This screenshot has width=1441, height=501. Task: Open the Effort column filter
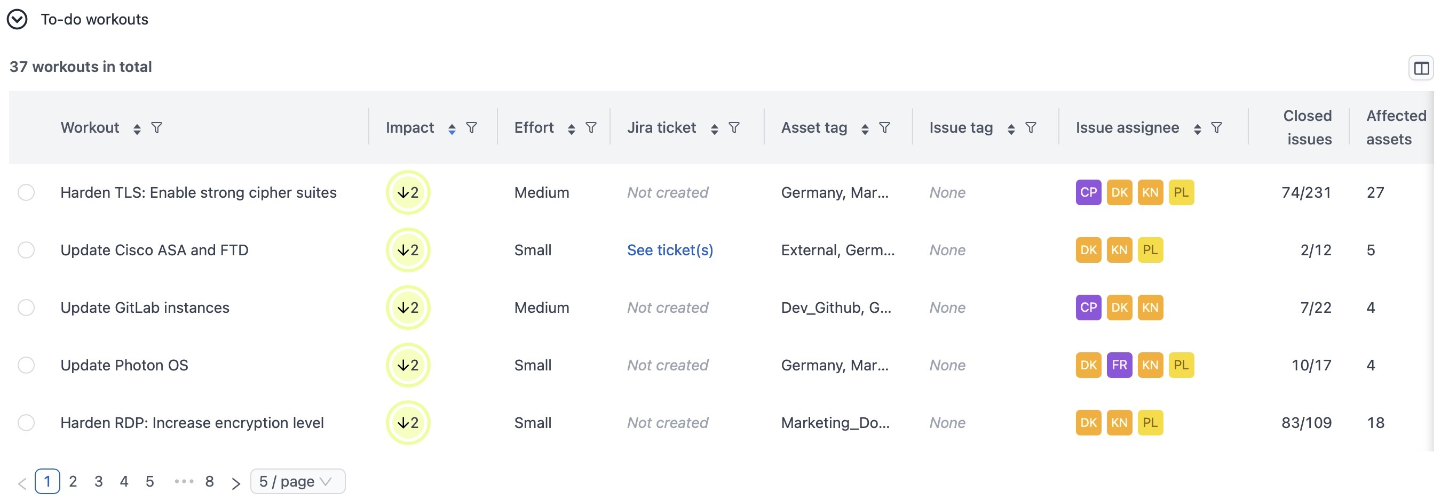click(x=591, y=128)
